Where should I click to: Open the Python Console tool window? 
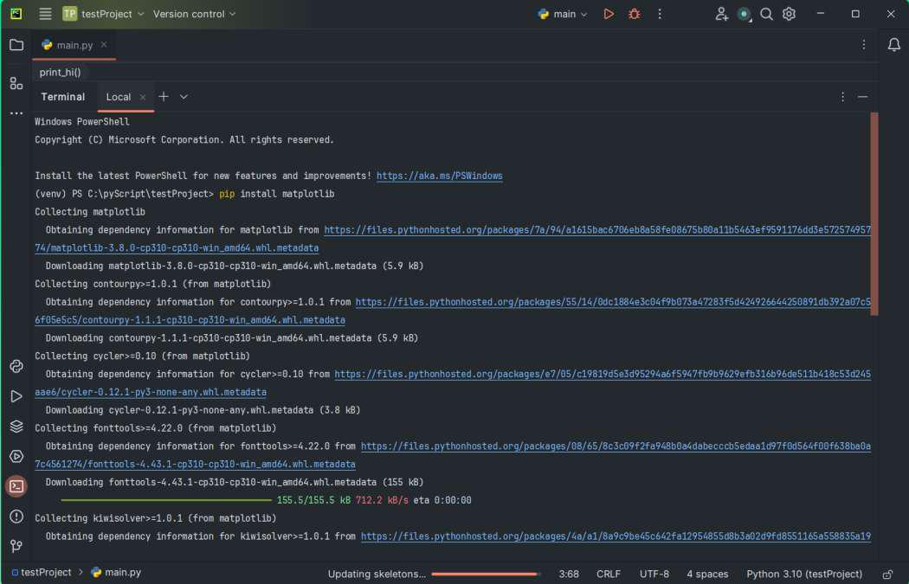tap(16, 366)
